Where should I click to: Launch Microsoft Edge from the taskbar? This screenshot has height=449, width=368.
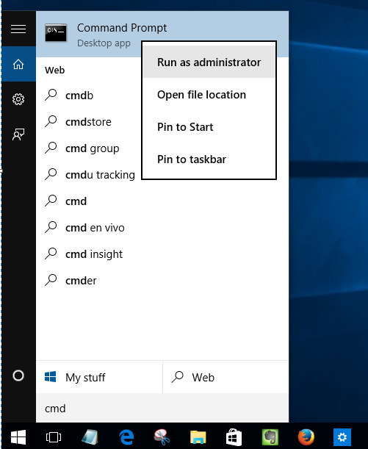[x=126, y=437]
